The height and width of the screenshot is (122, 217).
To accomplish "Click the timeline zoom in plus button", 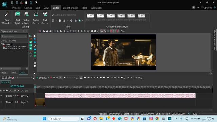I will click(x=3, y=78).
